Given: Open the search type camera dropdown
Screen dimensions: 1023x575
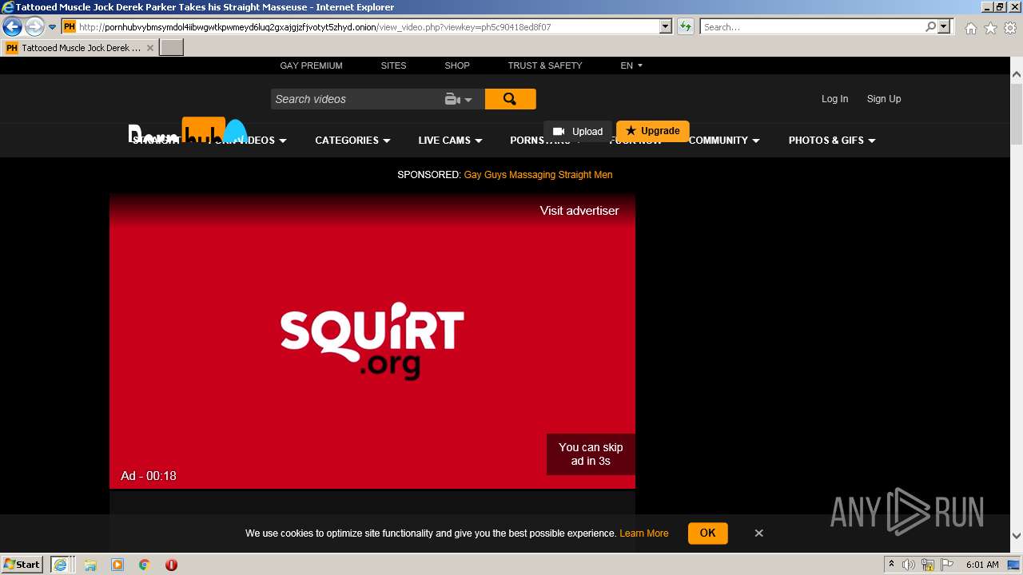Looking at the screenshot, I should pos(459,99).
